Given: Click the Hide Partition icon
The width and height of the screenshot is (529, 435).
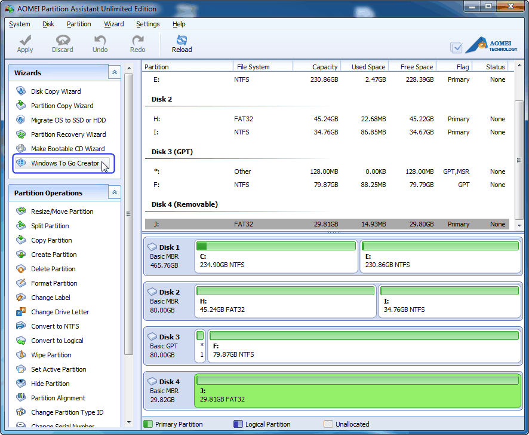Looking at the screenshot, I should pyautogui.click(x=21, y=384).
